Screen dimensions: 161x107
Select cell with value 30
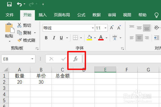tap(41, 82)
